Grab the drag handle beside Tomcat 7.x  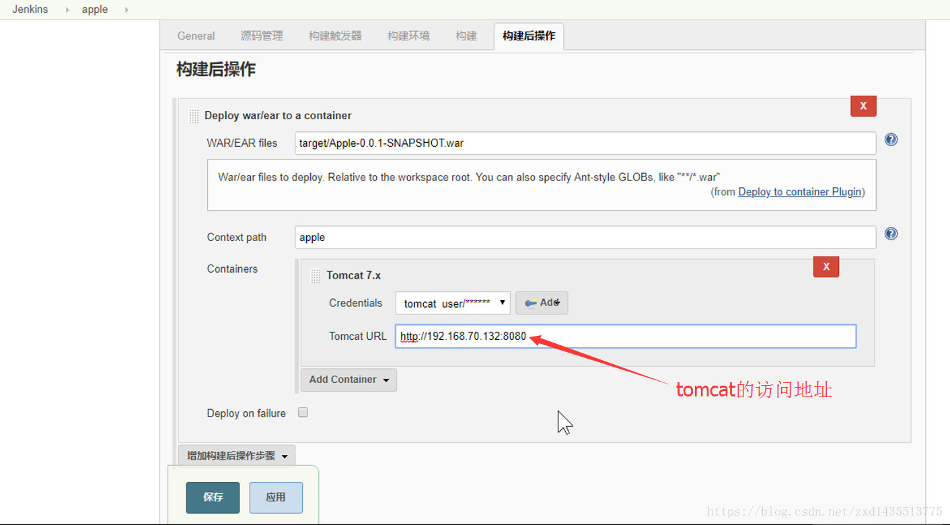[x=316, y=276]
